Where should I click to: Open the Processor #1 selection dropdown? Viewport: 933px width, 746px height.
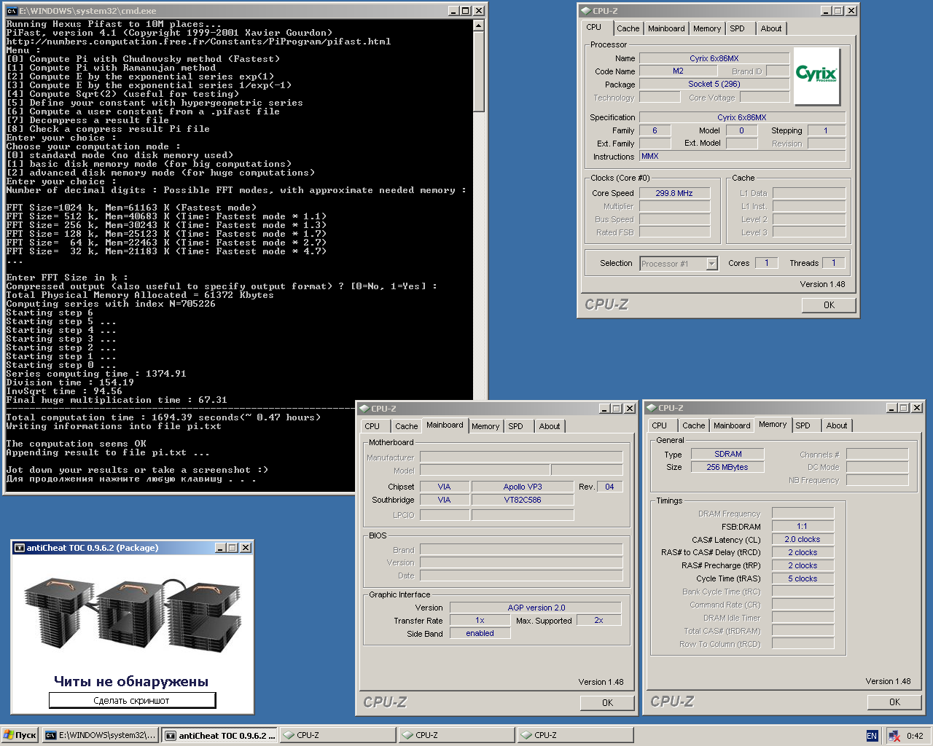tap(712, 264)
